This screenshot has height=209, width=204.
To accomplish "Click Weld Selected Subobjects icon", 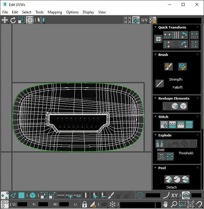I will (x=169, y=156).
